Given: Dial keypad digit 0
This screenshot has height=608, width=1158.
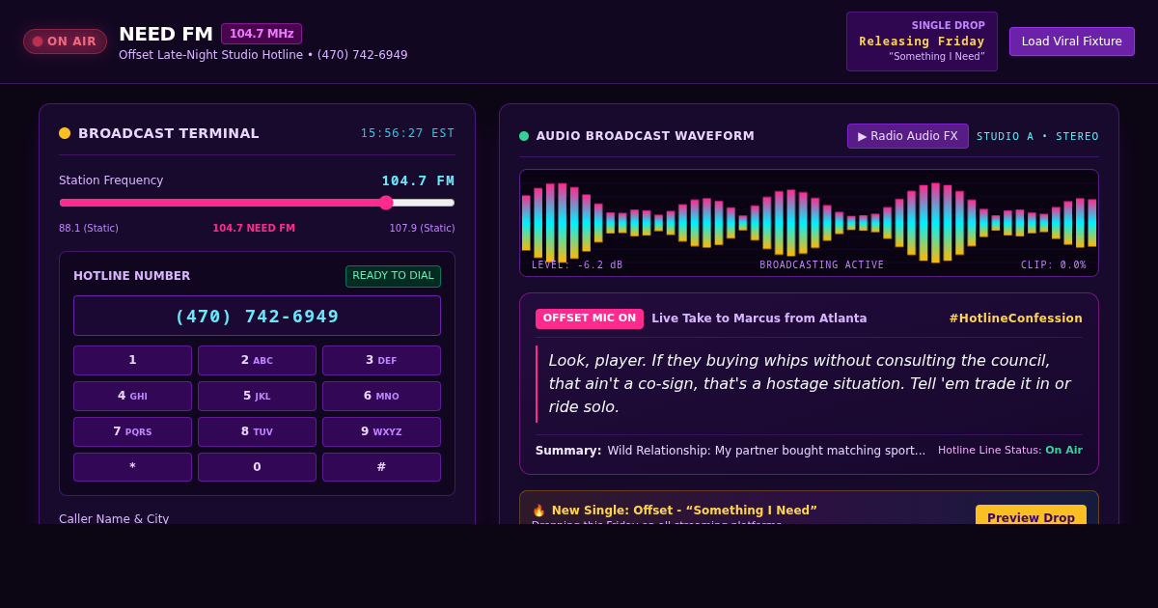Looking at the screenshot, I should [x=257, y=467].
